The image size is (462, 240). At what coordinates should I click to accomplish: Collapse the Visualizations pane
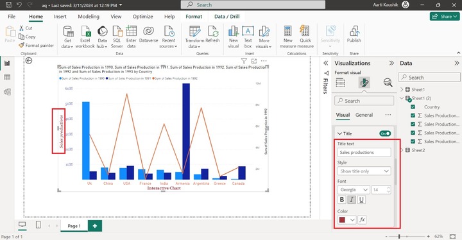tap(391, 63)
